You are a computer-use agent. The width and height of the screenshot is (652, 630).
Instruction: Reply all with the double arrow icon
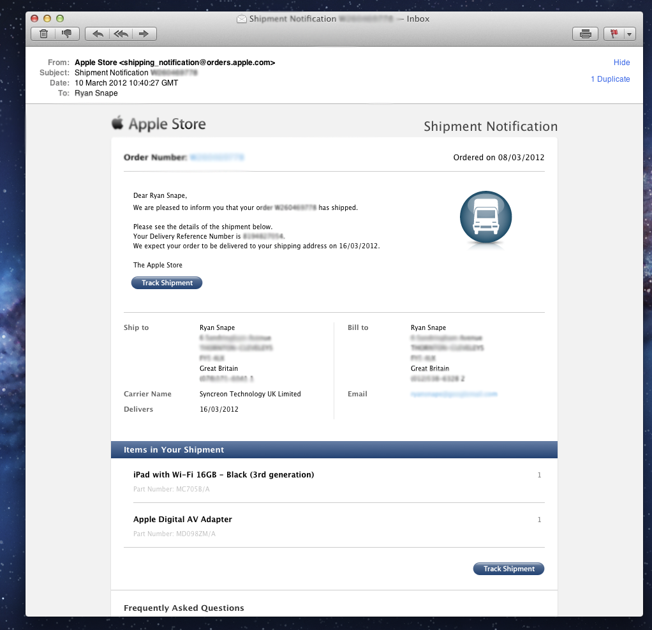[x=121, y=34]
